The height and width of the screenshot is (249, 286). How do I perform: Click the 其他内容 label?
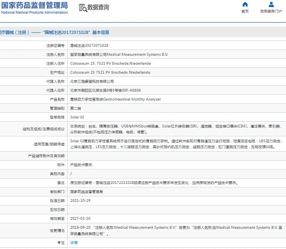point(57,174)
